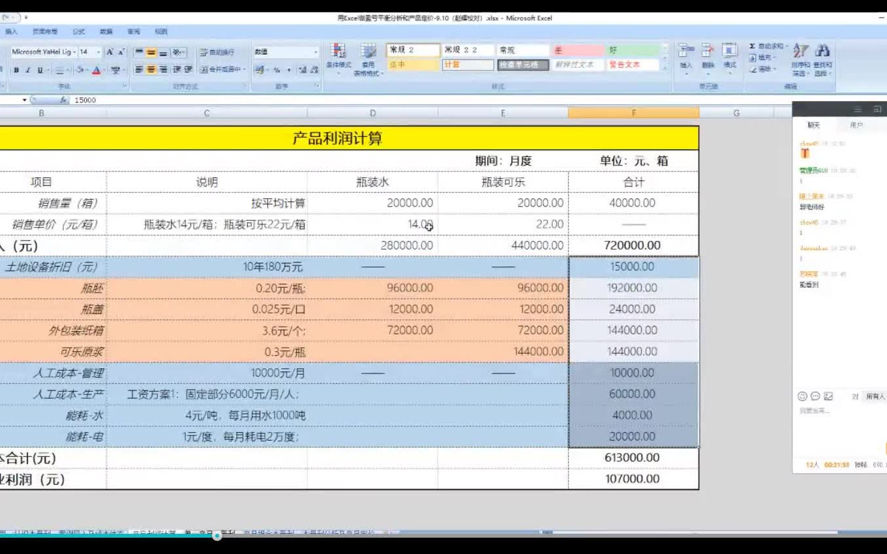
Task: Apply cell style 适中
Action: pyautogui.click(x=413, y=65)
